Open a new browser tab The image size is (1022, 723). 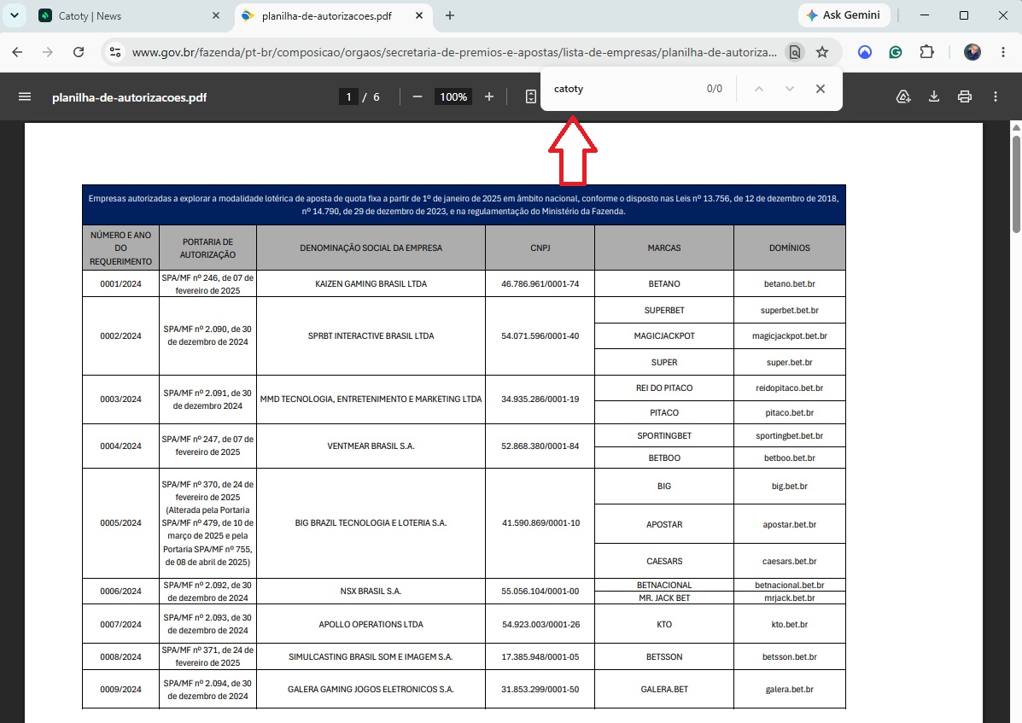(x=450, y=15)
